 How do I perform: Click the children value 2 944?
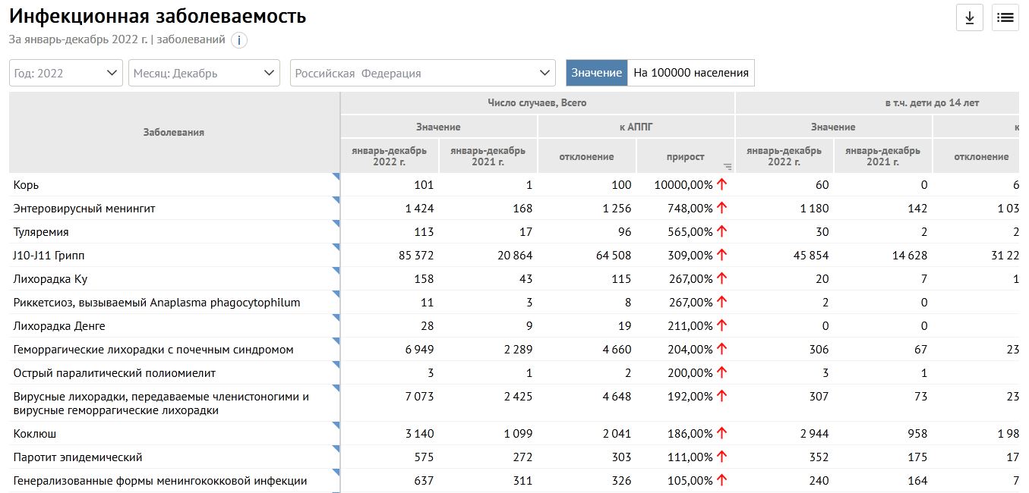814,434
